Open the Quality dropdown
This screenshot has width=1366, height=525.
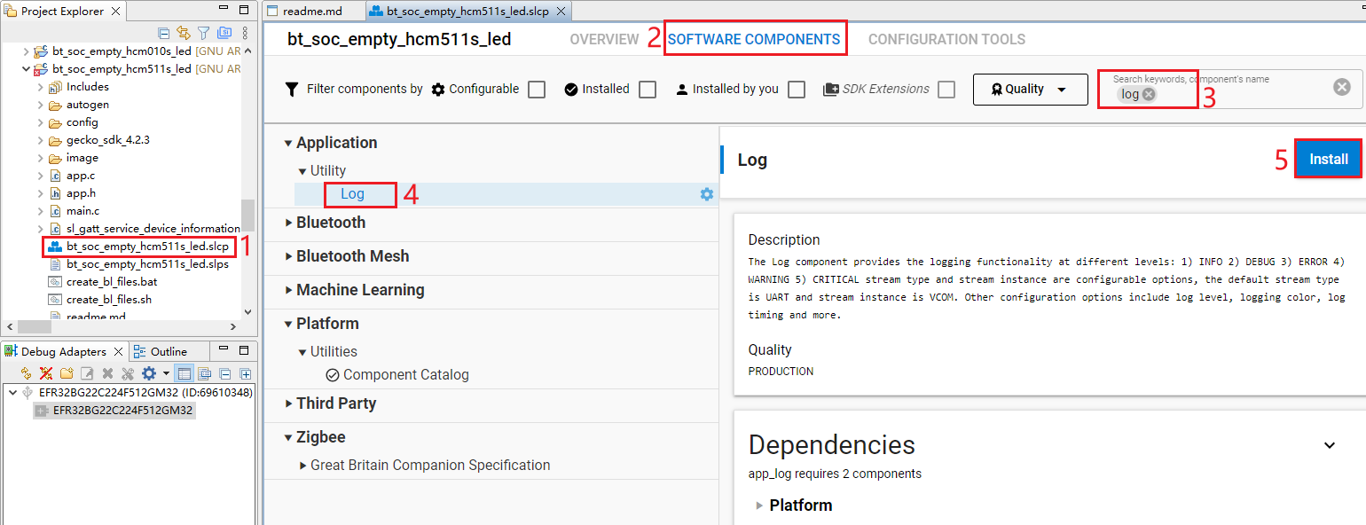pos(1030,89)
